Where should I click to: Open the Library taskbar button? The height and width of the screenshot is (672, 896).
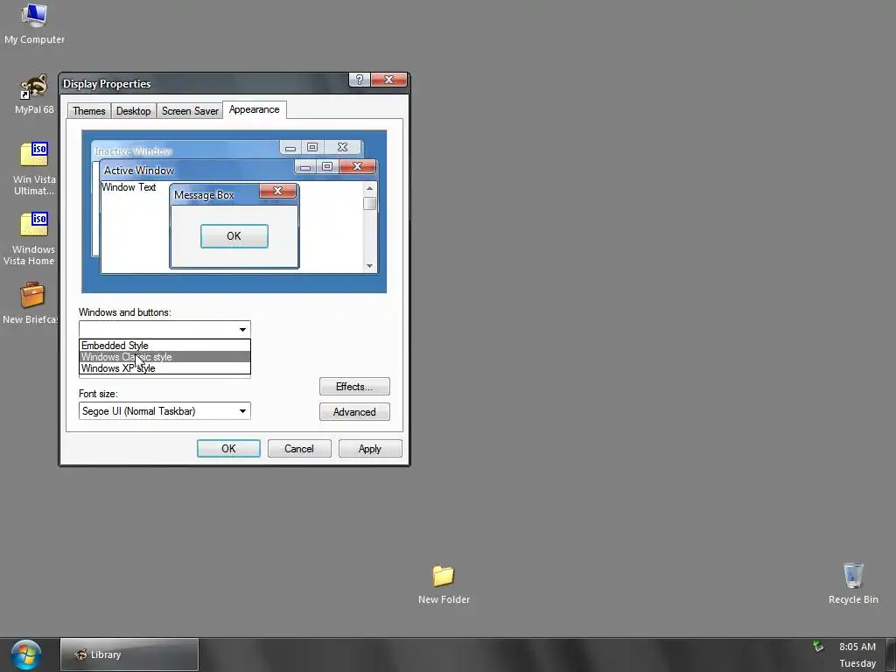pos(129,654)
